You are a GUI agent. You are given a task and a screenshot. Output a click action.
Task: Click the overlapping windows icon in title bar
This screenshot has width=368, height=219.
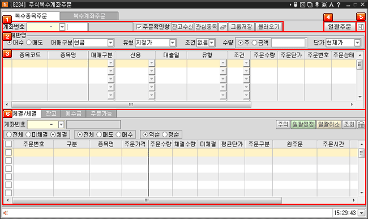(x=310, y=5)
